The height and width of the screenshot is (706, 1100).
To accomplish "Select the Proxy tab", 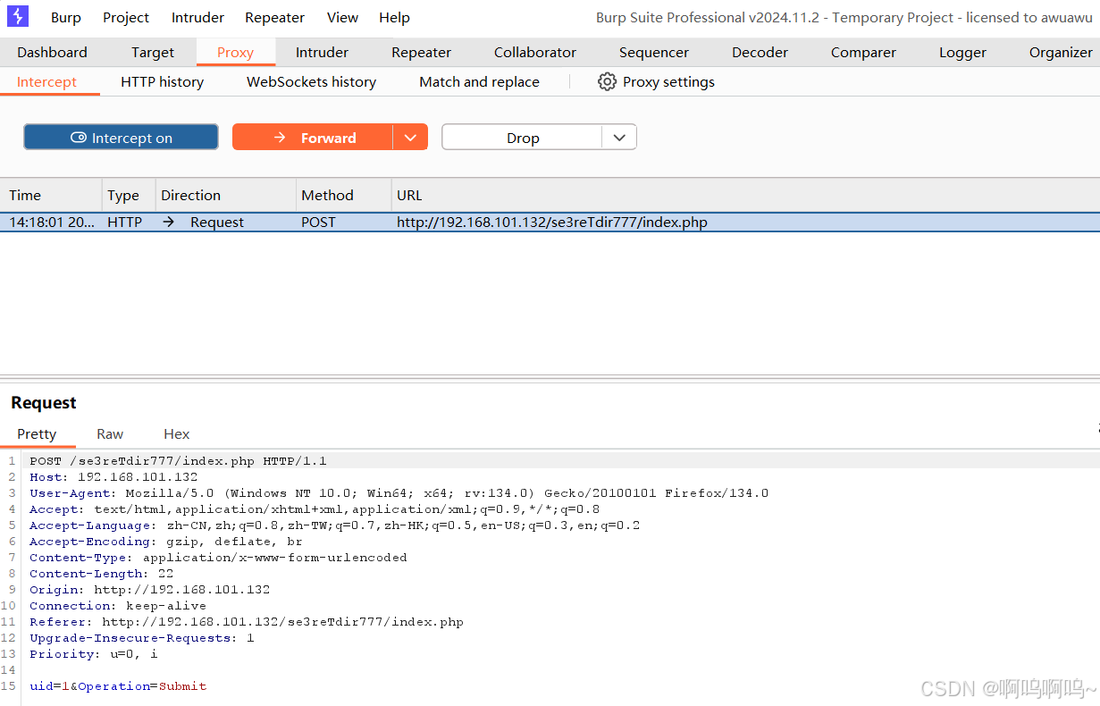I will pyautogui.click(x=235, y=53).
